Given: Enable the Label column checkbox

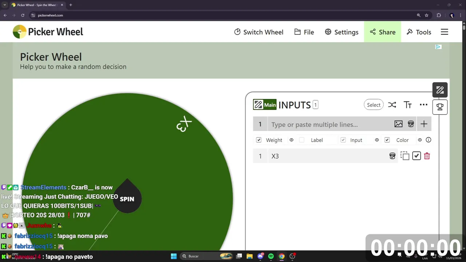Looking at the screenshot, I should [301, 140].
